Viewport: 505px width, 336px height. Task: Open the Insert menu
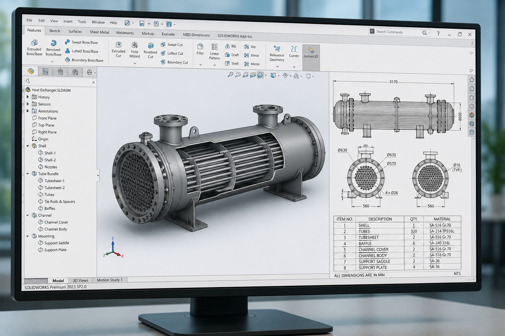pyautogui.click(x=68, y=21)
